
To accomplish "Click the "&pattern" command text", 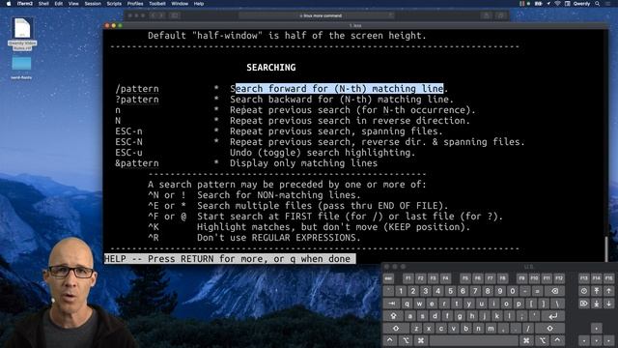I will click(x=137, y=163).
